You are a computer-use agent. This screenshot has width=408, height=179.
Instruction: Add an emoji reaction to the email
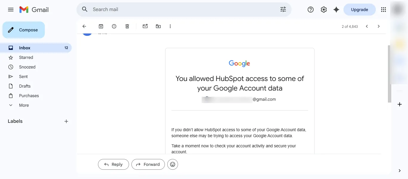[173, 164]
